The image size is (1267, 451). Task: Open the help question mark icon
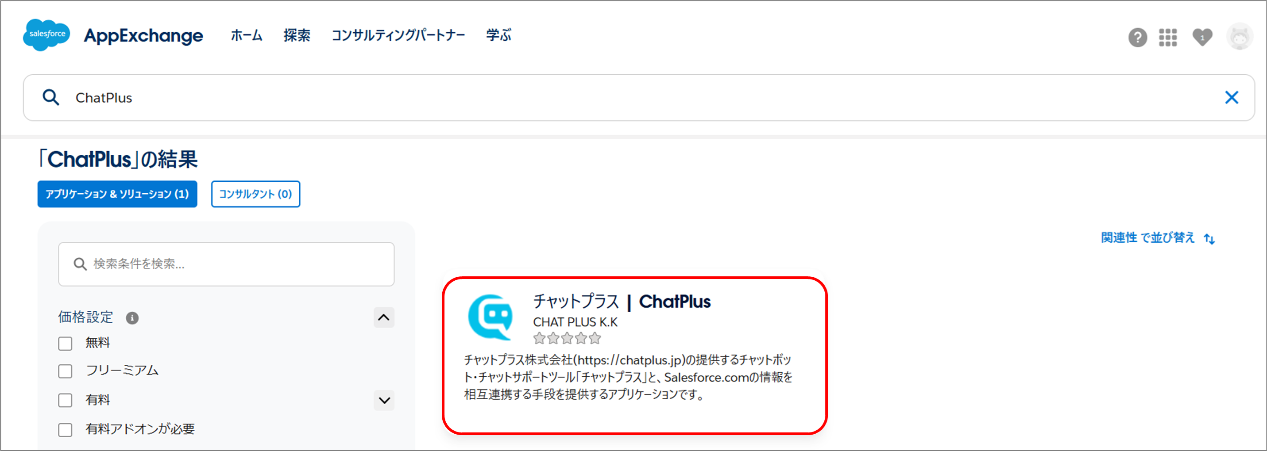click(x=1137, y=37)
